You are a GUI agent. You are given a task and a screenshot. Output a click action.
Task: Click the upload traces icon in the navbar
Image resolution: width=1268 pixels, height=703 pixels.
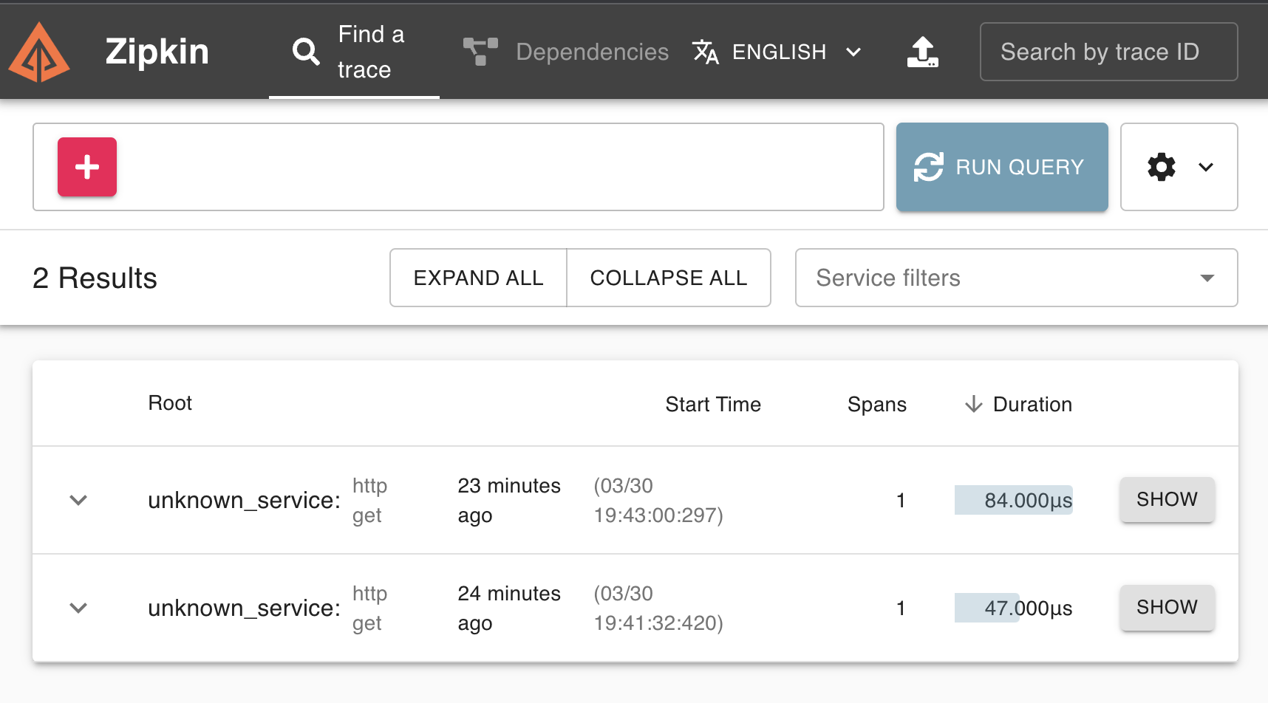[x=922, y=52]
